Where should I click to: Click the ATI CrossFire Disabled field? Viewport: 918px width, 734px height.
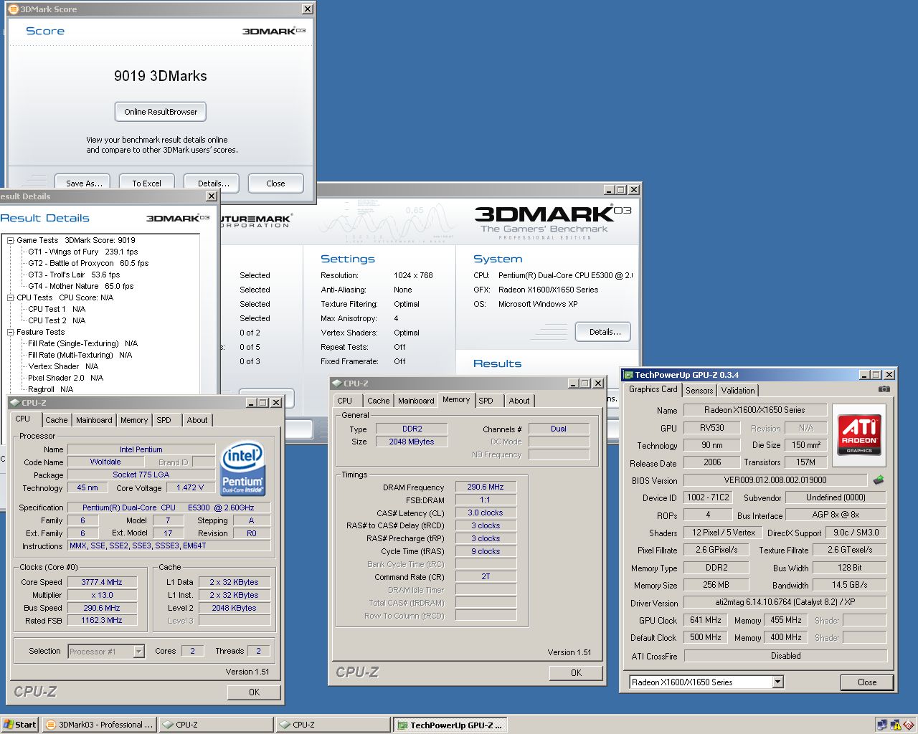(785, 656)
